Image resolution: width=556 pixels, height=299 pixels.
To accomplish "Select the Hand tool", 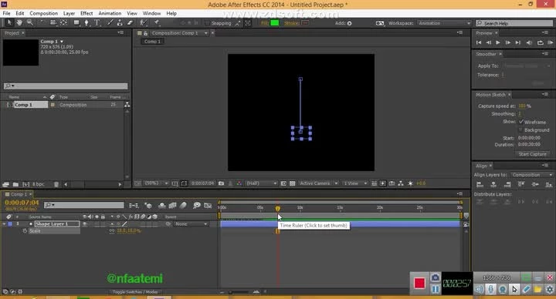I will click(x=19, y=22).
